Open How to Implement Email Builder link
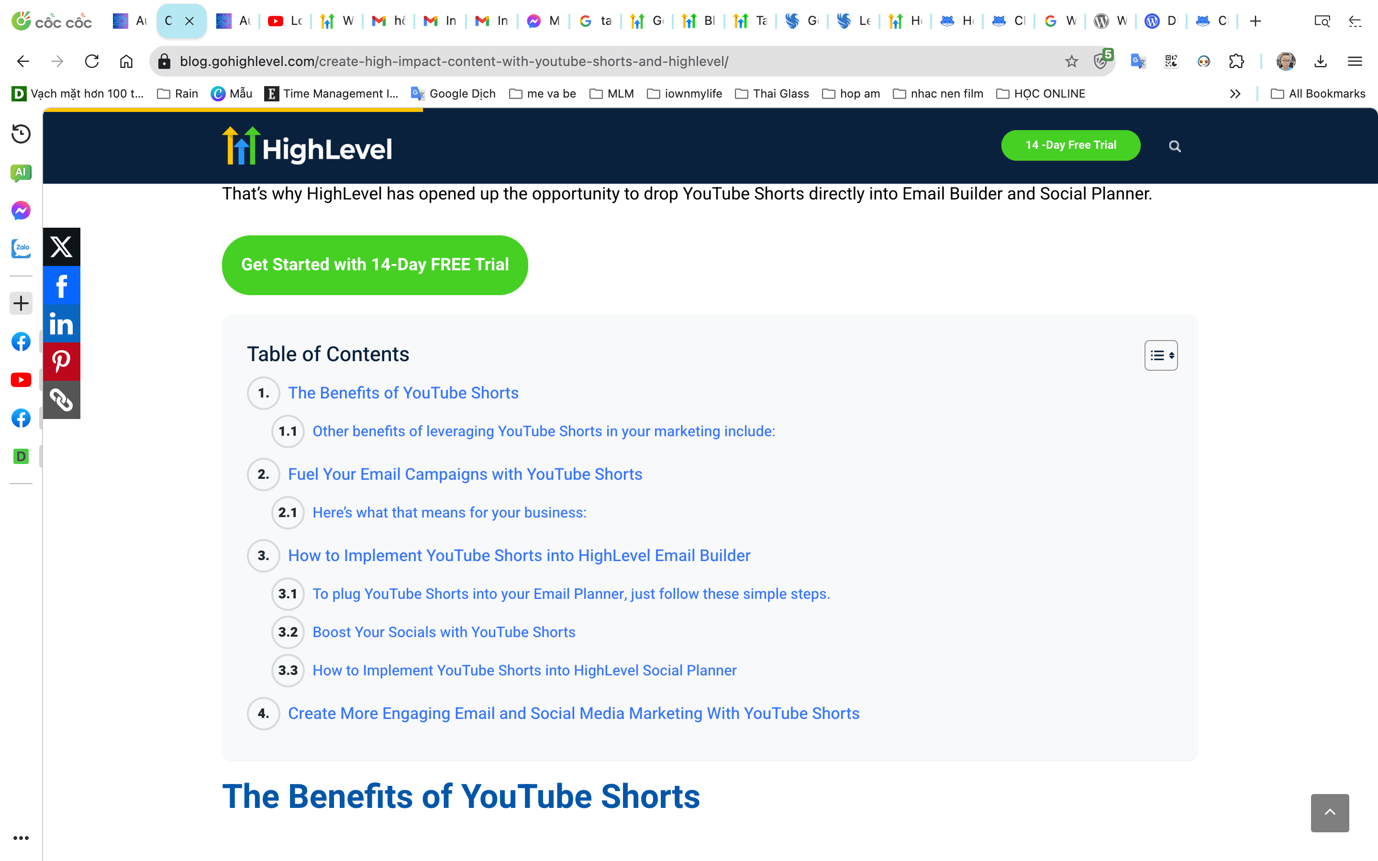This screenshot has height=861, width=1378. click(519, 556)
